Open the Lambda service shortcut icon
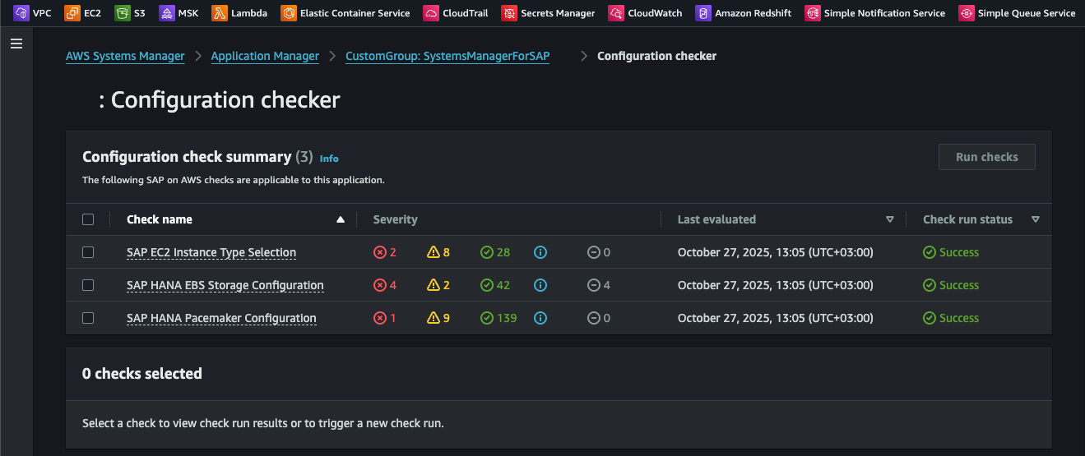Screen dimensions: 1085x456 pyautogui.click(x=219, y=13)
